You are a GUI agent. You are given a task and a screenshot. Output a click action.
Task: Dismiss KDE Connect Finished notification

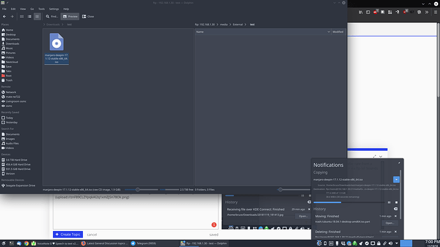point(309,209)
